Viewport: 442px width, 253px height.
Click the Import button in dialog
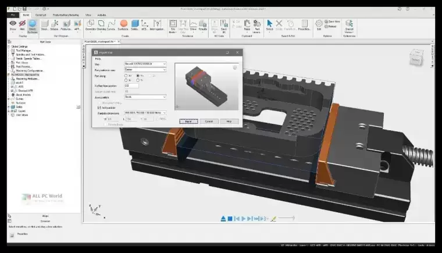click(188, 122)
